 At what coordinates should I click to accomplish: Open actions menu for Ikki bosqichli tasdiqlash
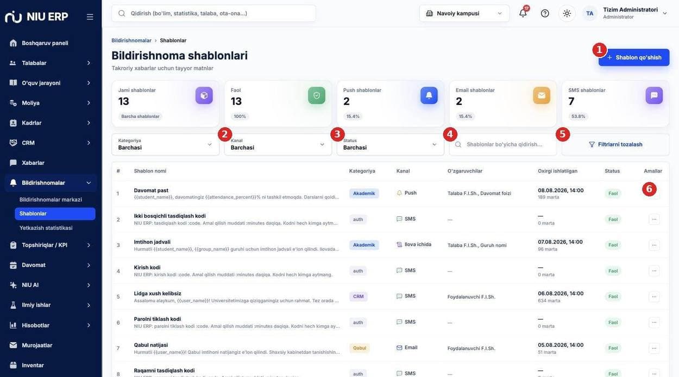tap(654, 219)
